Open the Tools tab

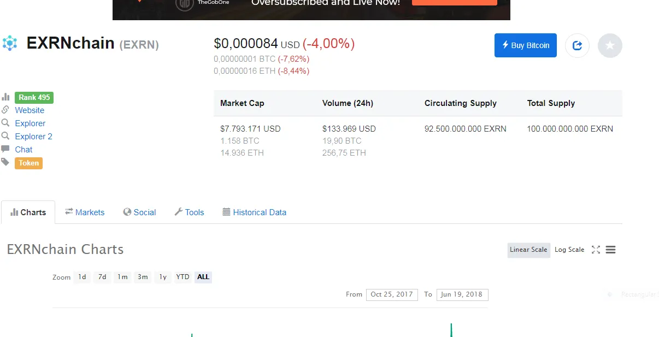click(x=189, y=212)
